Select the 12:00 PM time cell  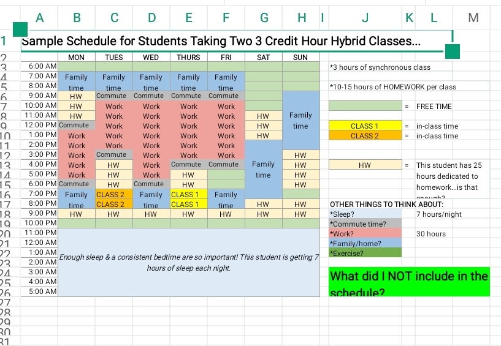[39, 125]
